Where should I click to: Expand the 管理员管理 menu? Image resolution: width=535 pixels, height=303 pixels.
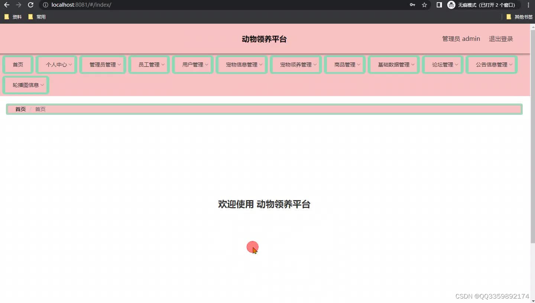103,65
